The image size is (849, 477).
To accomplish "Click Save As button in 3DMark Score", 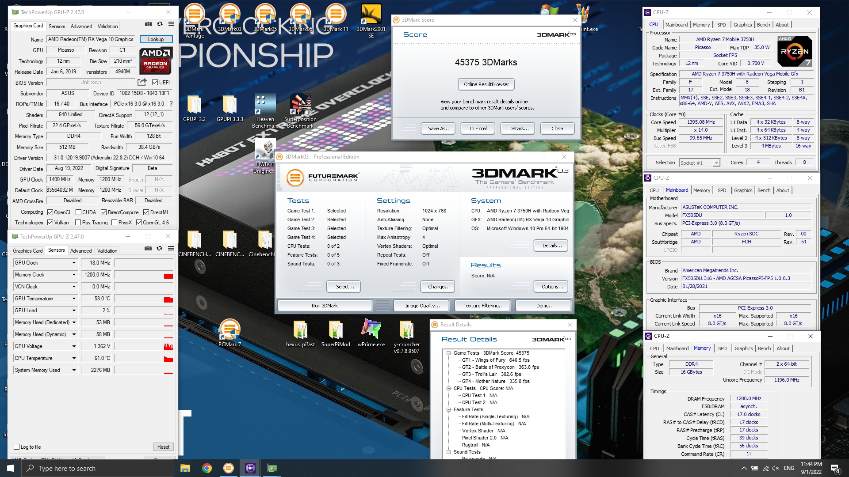I will point(439,129).
